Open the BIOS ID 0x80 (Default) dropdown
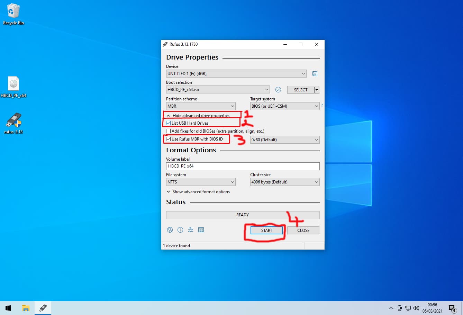 pyautogui.click(x=285, y=140)
